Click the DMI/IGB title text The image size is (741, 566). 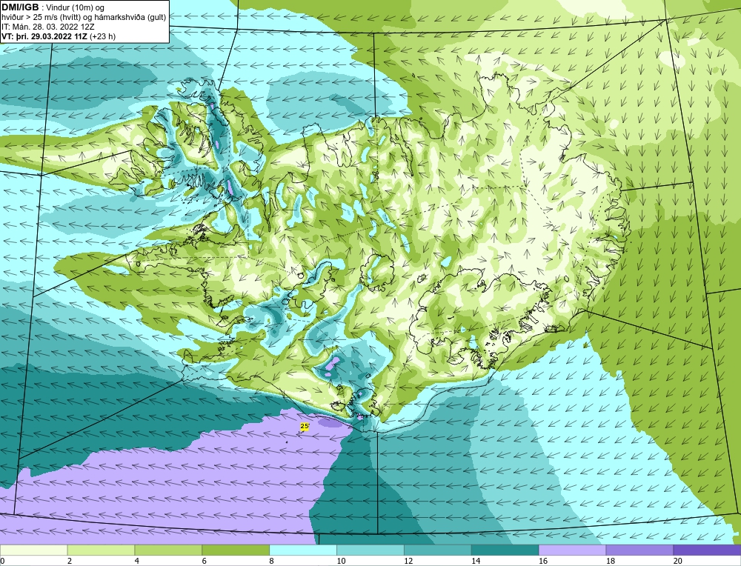pos(20,7)
